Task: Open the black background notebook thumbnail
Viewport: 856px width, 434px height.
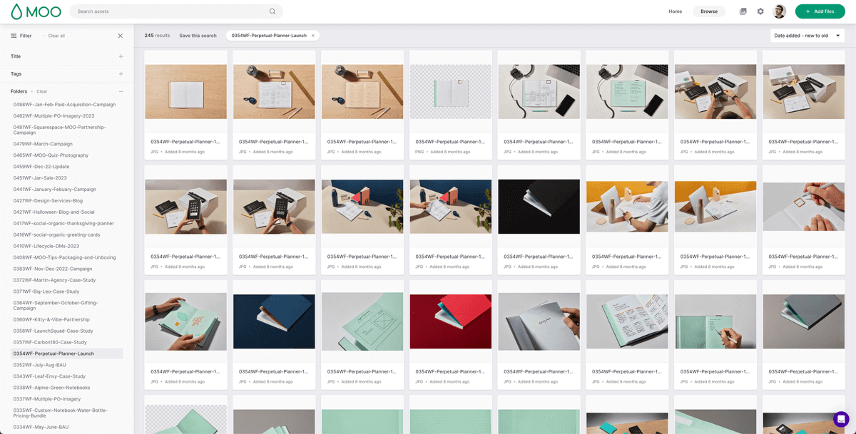Action: coord(539,206)
